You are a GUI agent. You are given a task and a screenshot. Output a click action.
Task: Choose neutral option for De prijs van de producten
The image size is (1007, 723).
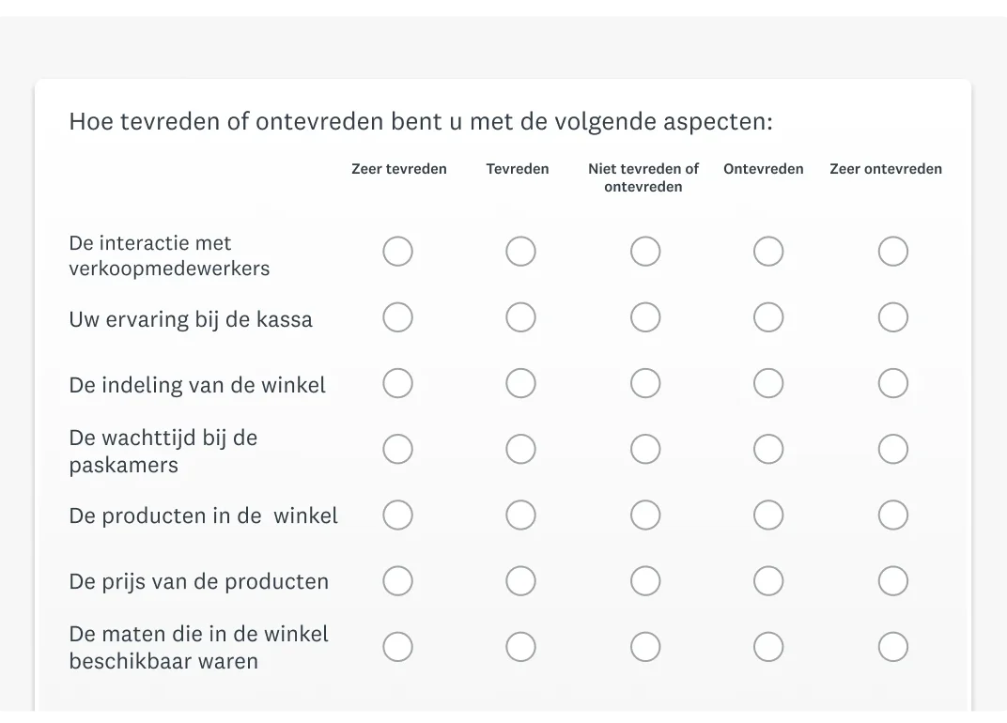(x=644, y=581)
